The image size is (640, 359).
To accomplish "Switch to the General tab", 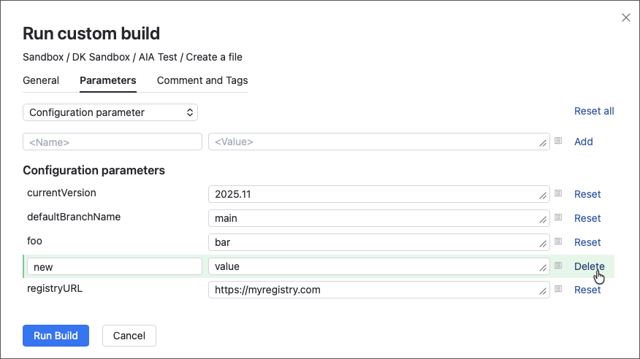I will tap(41, 80).
